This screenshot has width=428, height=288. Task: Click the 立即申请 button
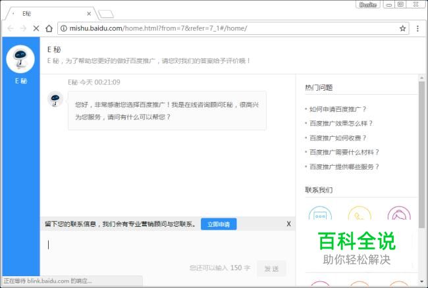[219, 224]
